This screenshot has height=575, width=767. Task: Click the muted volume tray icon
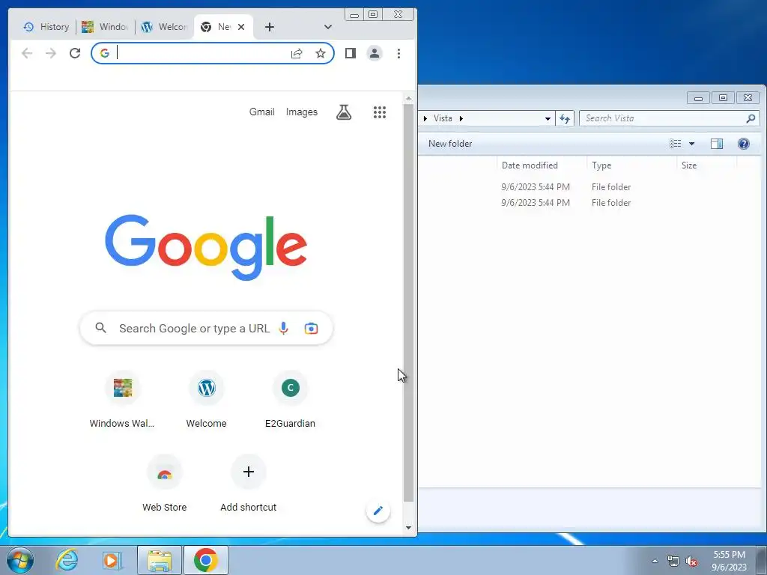(691, 562)
